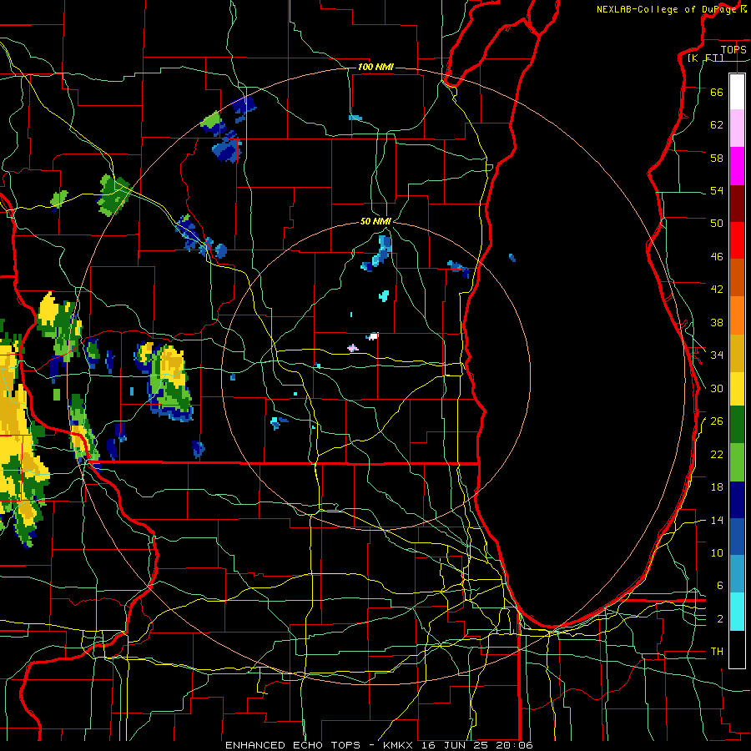The height and width of the screenshot is (751, 751).
Task: Click the ENHANCED ECHO TOPS caption
Action: [x=293, y=745]
